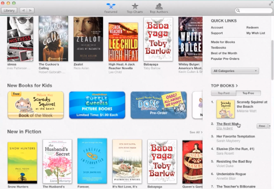Click the magnifier icon in search
Viewport: 274px width, 189px height.
[x=238, y=11]
